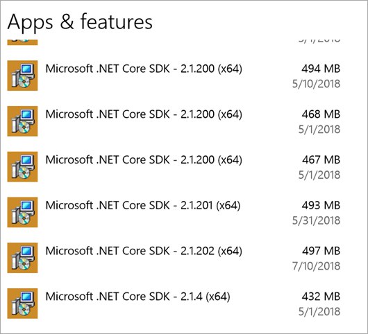368x334 pixels.
Task: Click installer icon for SDK 2.1.201
Action: point(22,212)
